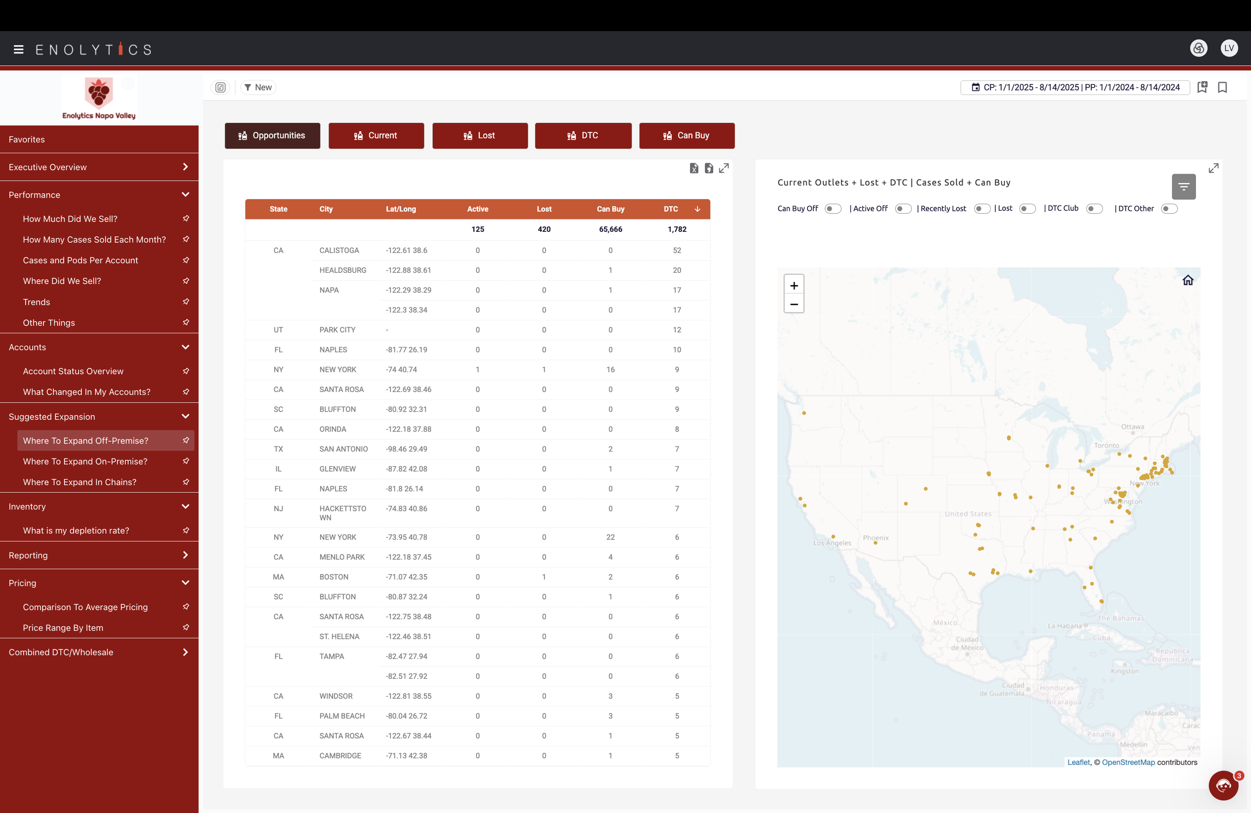Expand the table to fullscreen
Image resolution: width=1251 pixels, height=813 pixels.
[x=724, y=168]
